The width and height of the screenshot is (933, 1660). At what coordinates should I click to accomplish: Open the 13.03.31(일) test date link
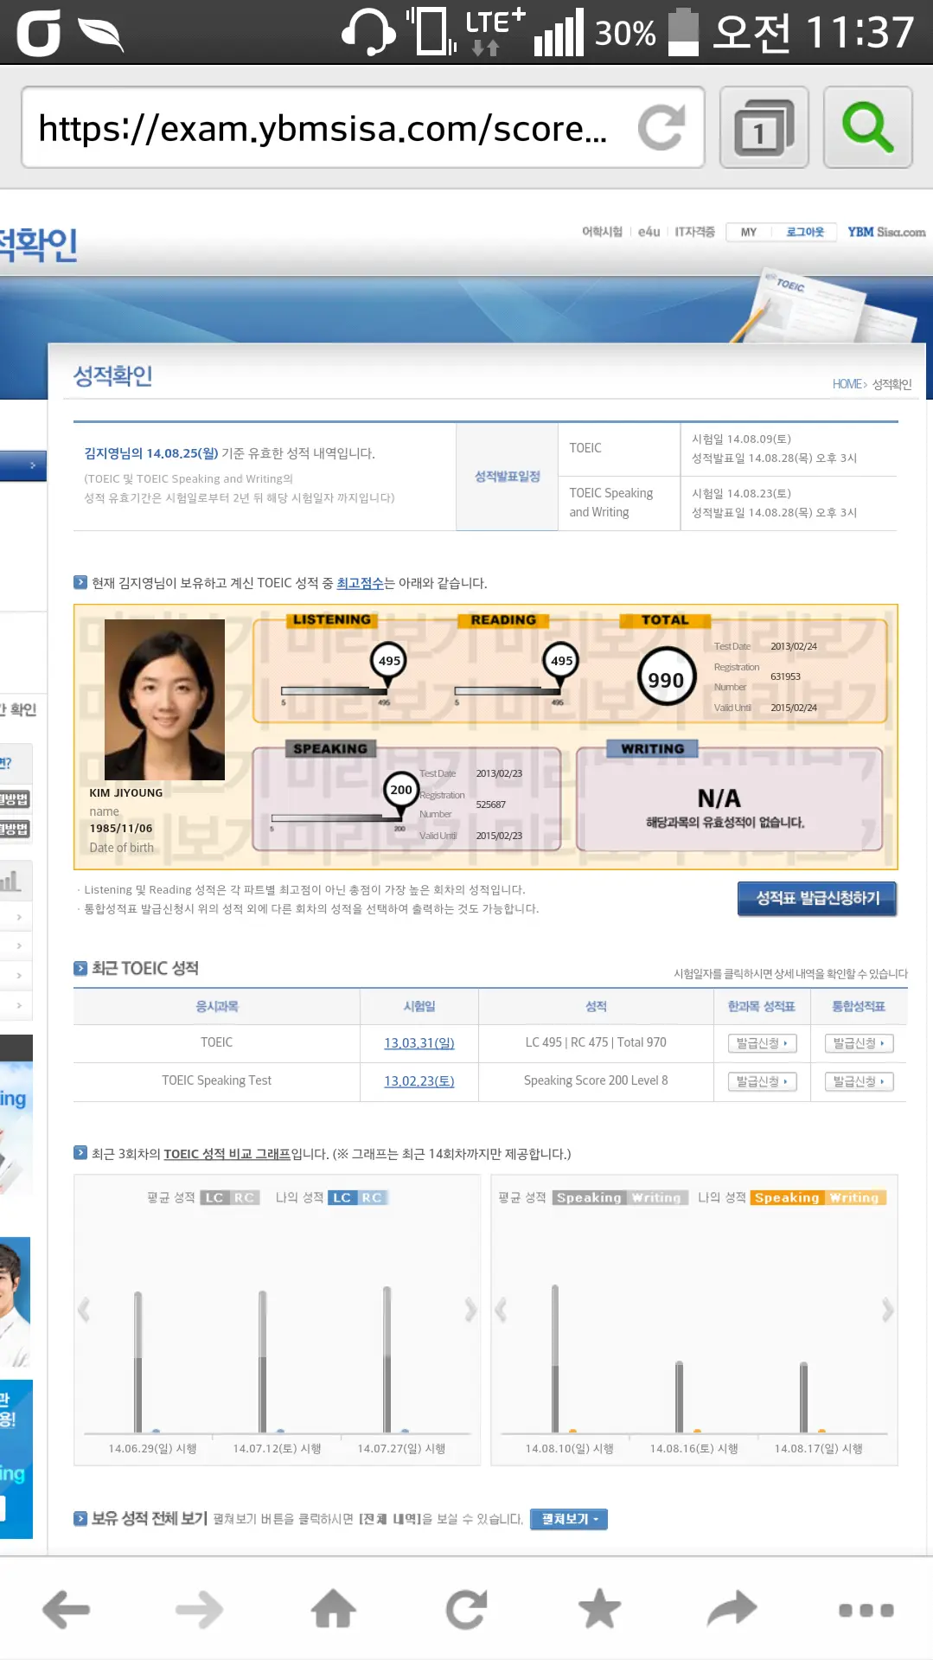419,1043
